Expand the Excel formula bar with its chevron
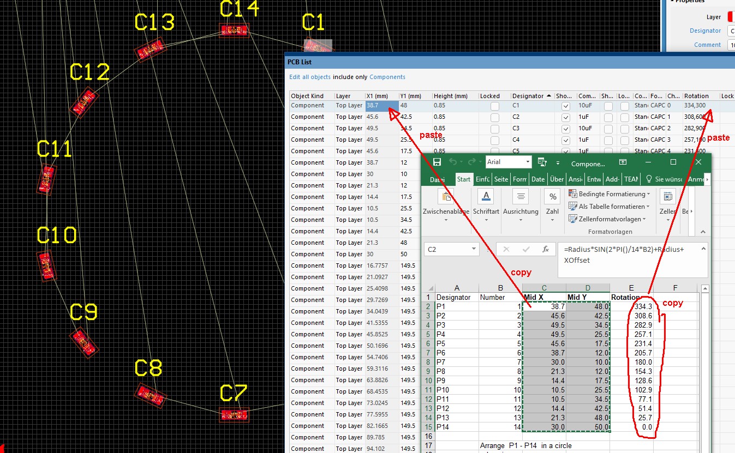735x453 pixels. point(704,249)
